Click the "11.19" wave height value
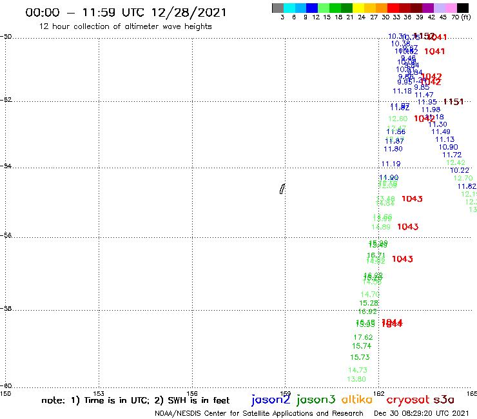The height and width of the screenshot is (419, 477). (391, 164)
